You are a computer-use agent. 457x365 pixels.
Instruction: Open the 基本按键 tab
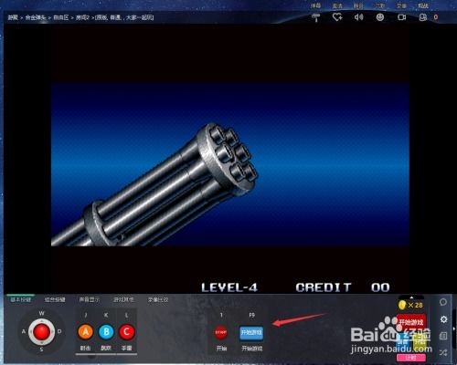click(21, 300)
